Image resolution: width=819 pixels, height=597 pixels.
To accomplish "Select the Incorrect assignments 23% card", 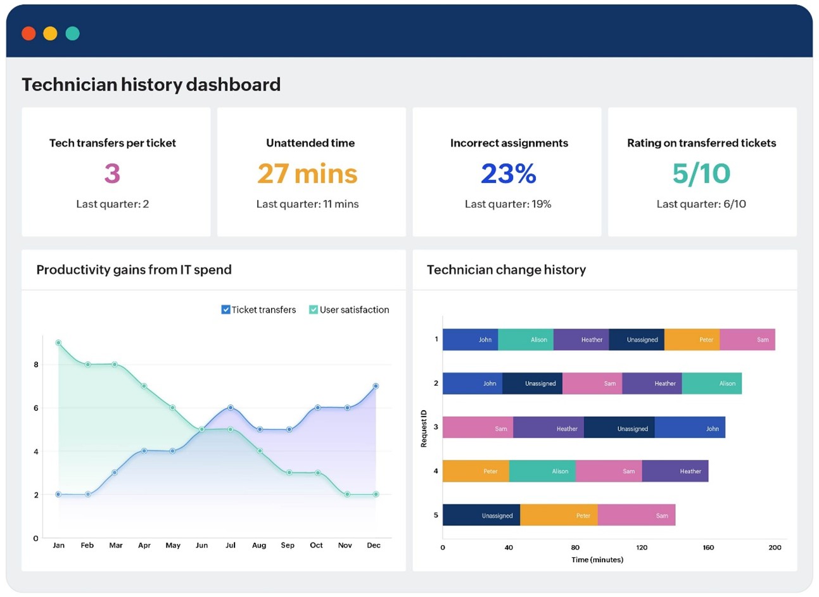I will point(507,172).
